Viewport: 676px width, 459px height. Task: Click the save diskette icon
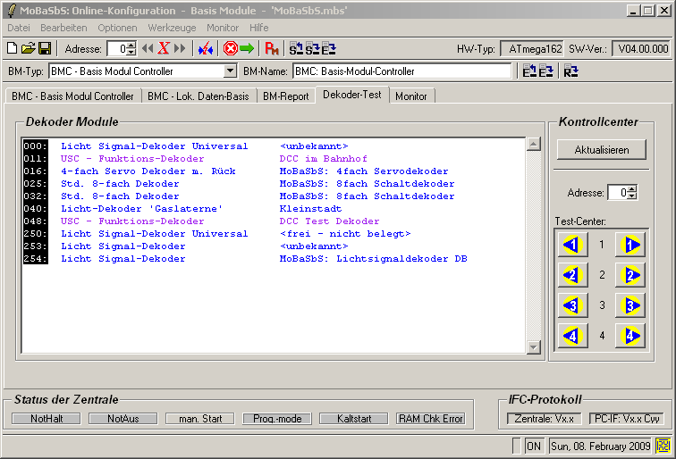[x=43, y=48]
